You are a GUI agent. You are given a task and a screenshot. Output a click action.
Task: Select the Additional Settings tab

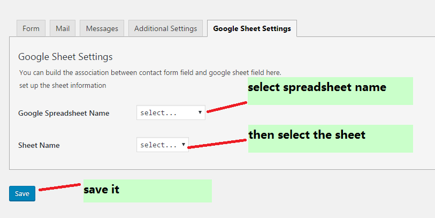165,29
